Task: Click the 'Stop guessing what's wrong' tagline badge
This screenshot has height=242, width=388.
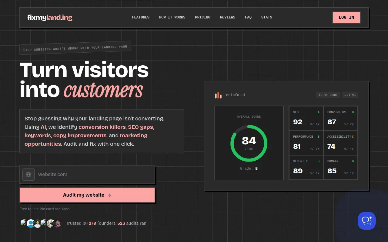Action: (75, 48)
